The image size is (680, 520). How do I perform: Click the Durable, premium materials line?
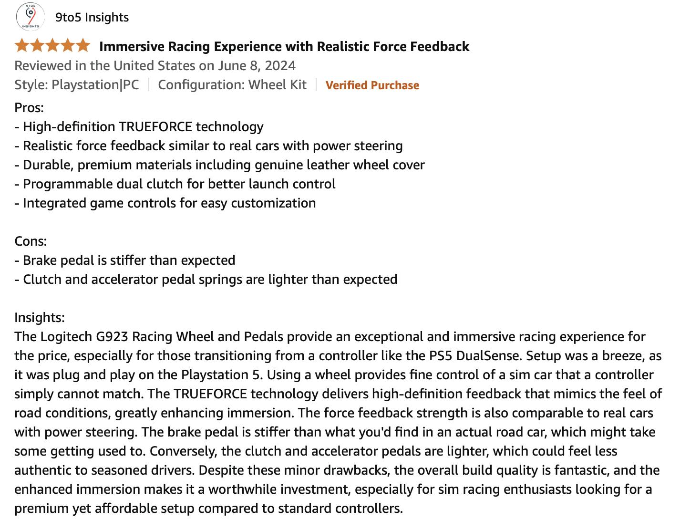pos(219,165)
